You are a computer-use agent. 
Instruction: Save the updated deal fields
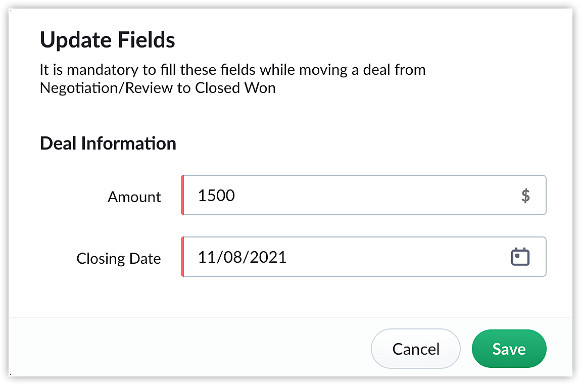click(x=509, y=349)
